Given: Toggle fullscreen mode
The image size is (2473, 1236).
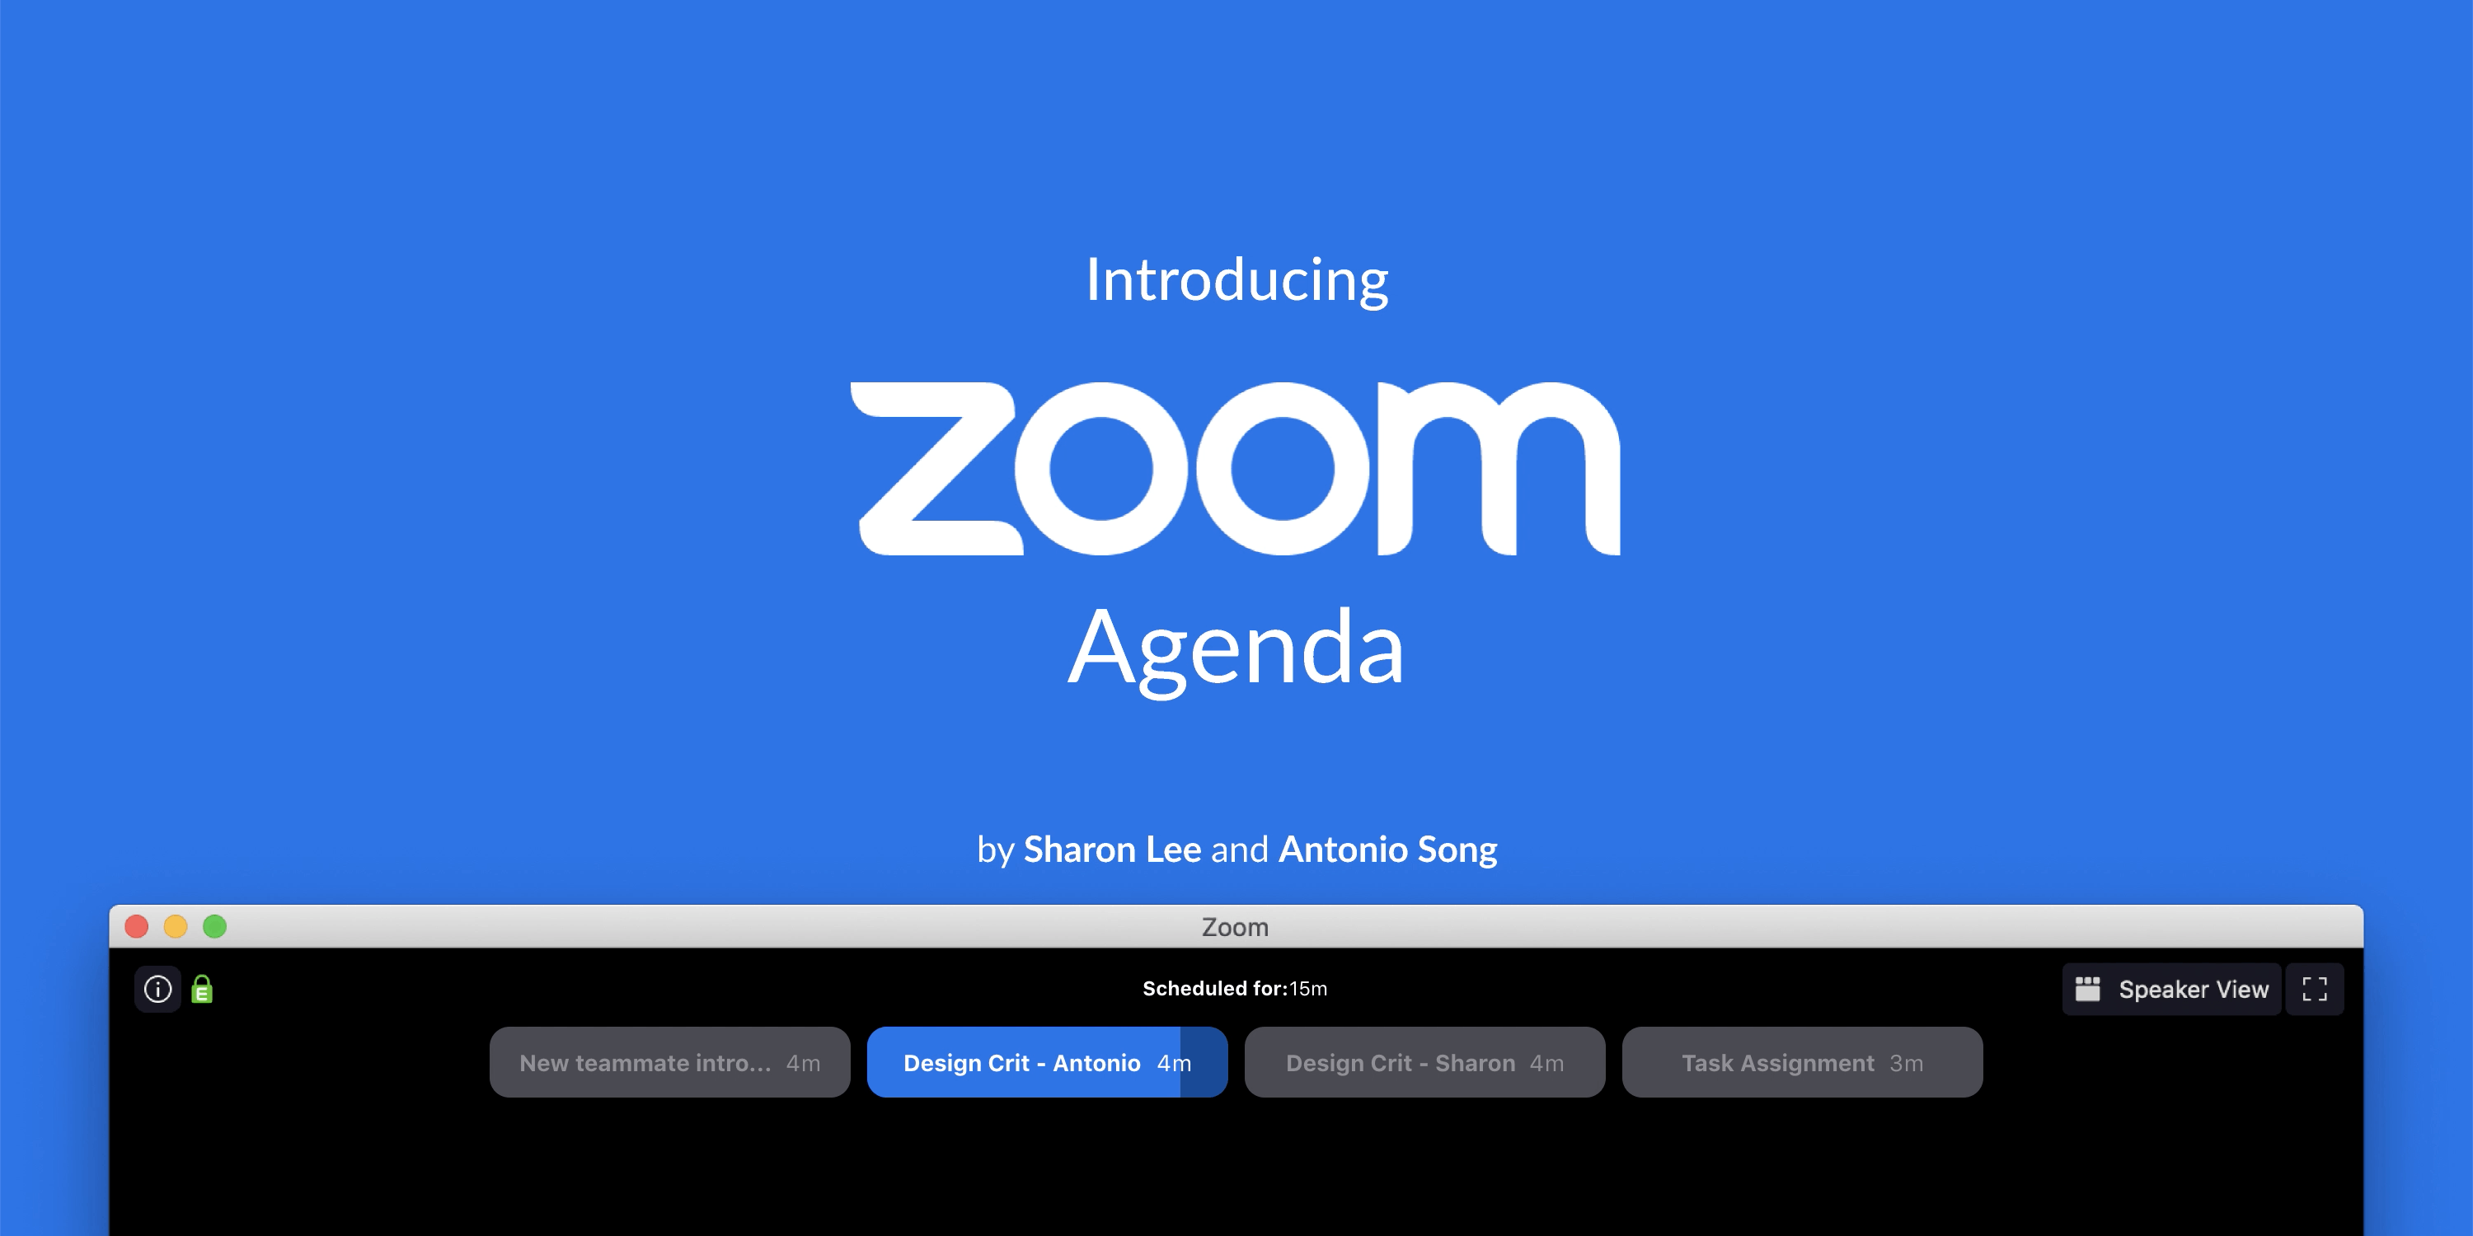Looking at the screenshot, I should (2316, 989).
